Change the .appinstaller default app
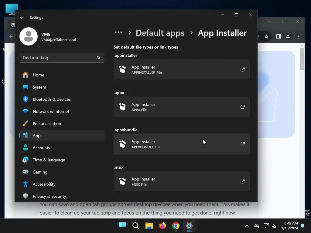This screenshot has width=311, height=233. [x=182, y=69]
